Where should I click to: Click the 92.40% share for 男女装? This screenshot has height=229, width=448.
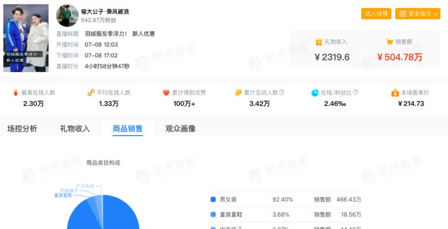pyautogui.click(x=282, y=200)
